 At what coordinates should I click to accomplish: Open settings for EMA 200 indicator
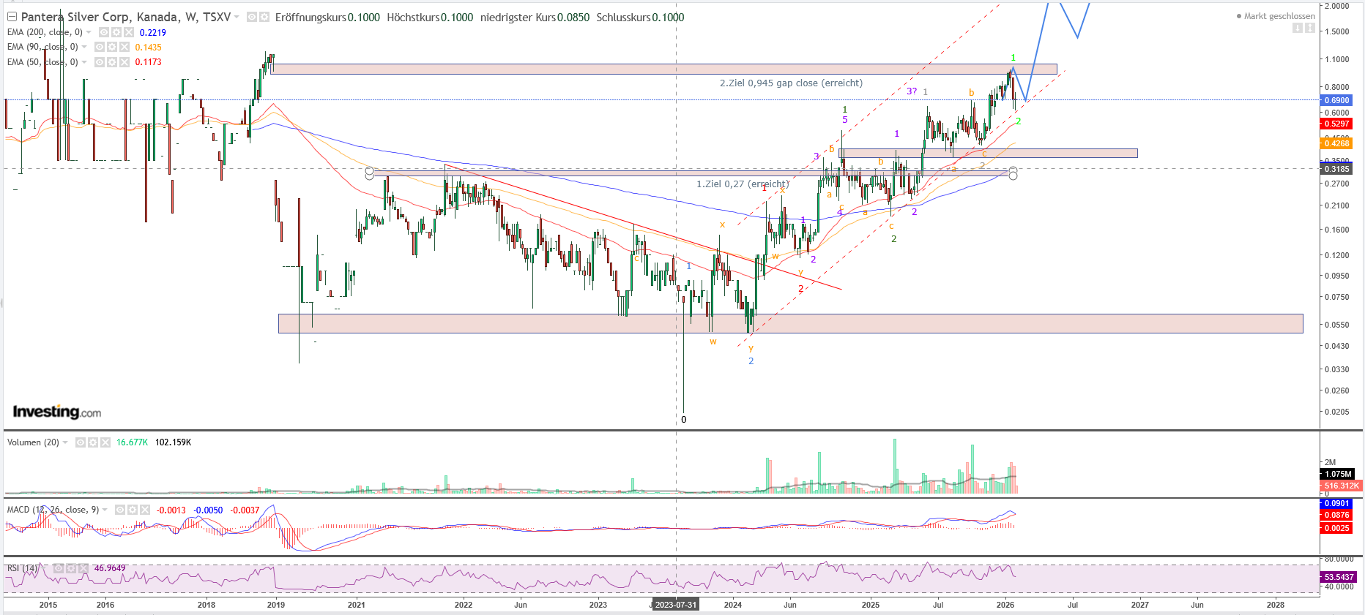pyautogui.click(x=116, y=32)
